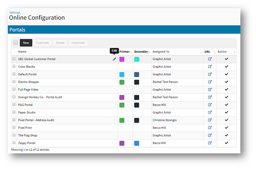This screenshot has width=256, height=169.
Task: Toggle the select-all checkbox in toolbar
Action: [x=16, y=42]
